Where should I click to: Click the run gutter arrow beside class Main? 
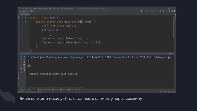click(x=26, y=17)
